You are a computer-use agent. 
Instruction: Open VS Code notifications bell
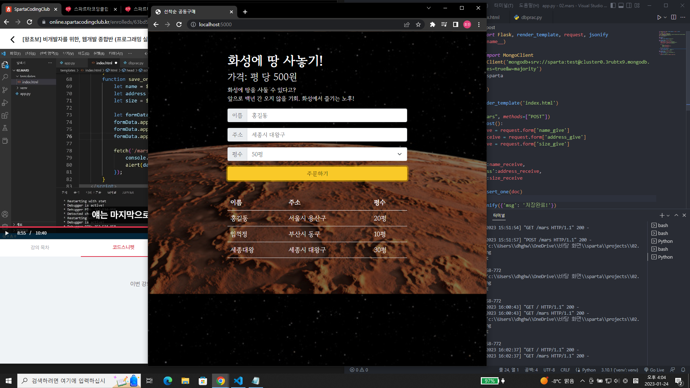pyautogui.click(x=683, y=370)
